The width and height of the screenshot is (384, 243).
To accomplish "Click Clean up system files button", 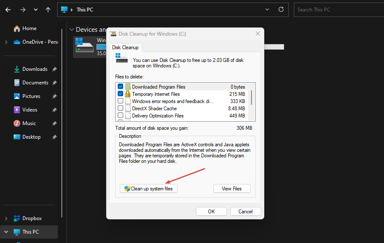I will tap(149, 189).
